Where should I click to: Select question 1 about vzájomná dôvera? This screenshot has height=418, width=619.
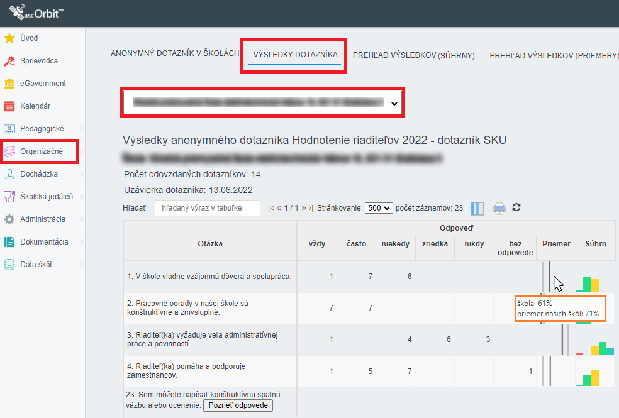(209, 277)
